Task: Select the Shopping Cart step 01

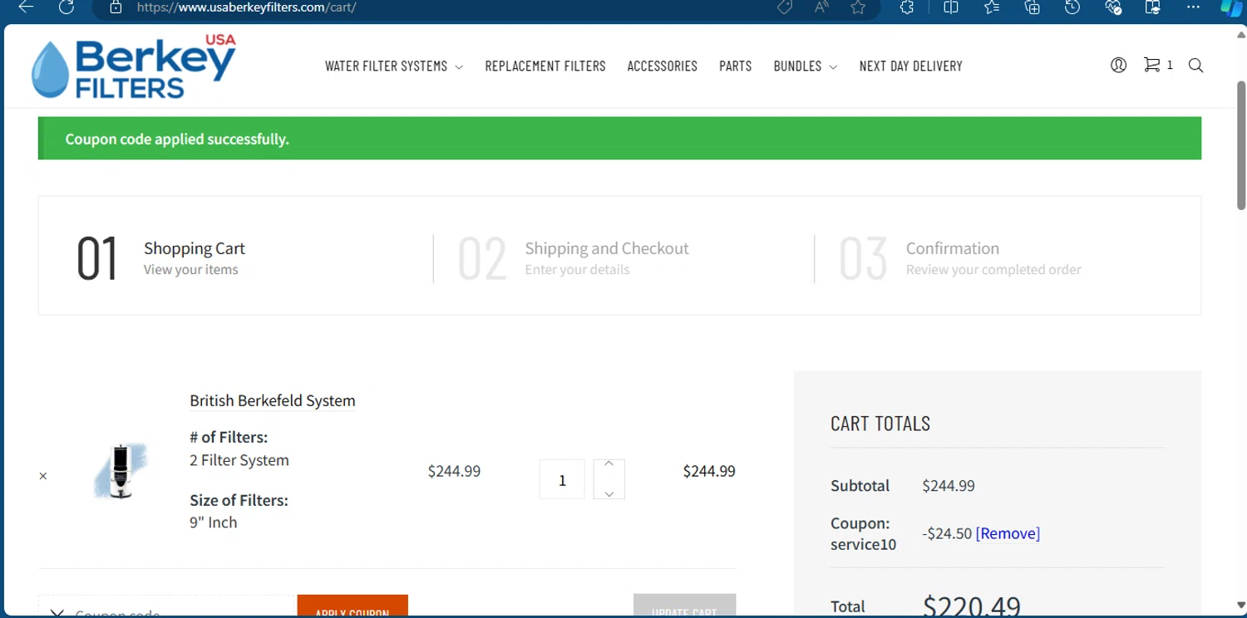Action: 161,258
